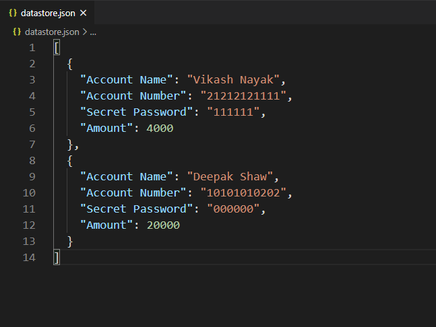
Task: Click line number 14 in the gutter
Action: 29,258
